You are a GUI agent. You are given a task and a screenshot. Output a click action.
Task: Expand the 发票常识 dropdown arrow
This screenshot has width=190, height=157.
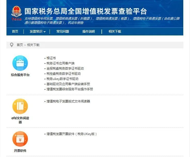[x=45, y=32]
